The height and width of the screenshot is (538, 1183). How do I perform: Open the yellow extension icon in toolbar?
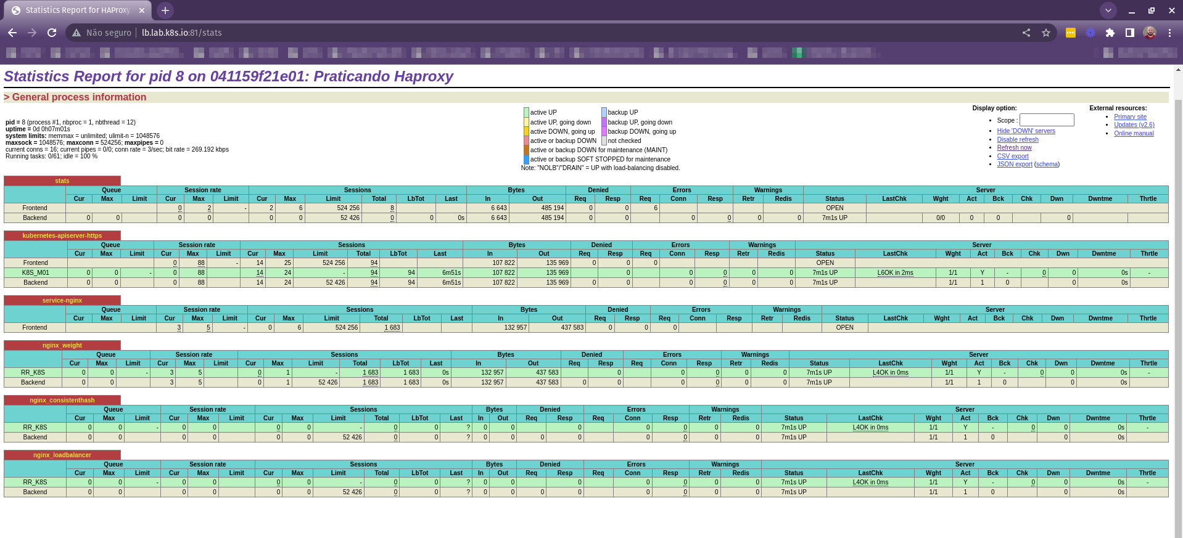(1071, 33)
